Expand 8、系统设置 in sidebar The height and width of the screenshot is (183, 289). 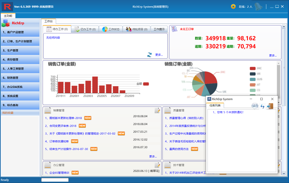[20, 96]
